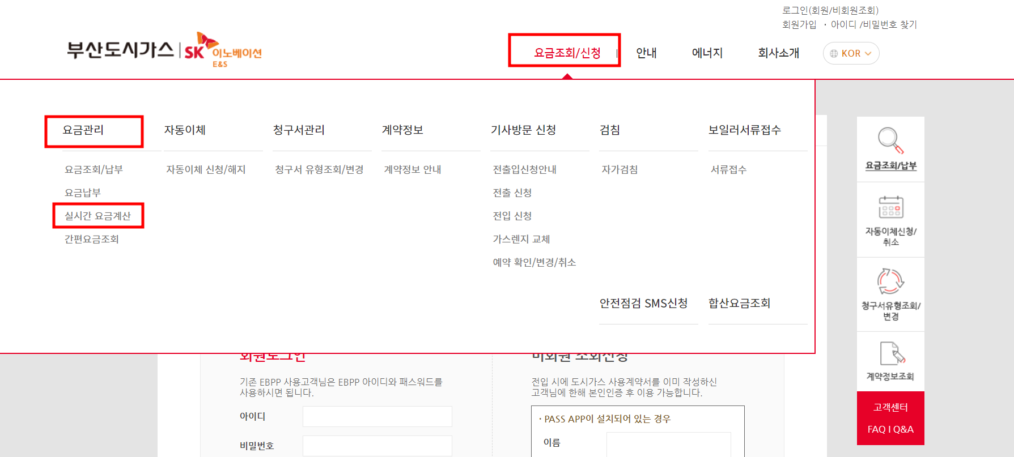Click the globe icon in the KOR selector
The image size is (1014, 457).
834,53
